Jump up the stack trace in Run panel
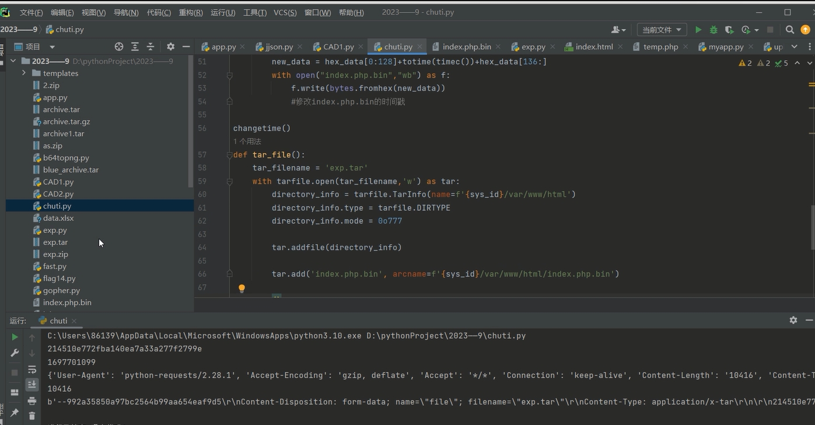Screen dimensions: 815x425 pyautogui.click(x=32, y=338)
